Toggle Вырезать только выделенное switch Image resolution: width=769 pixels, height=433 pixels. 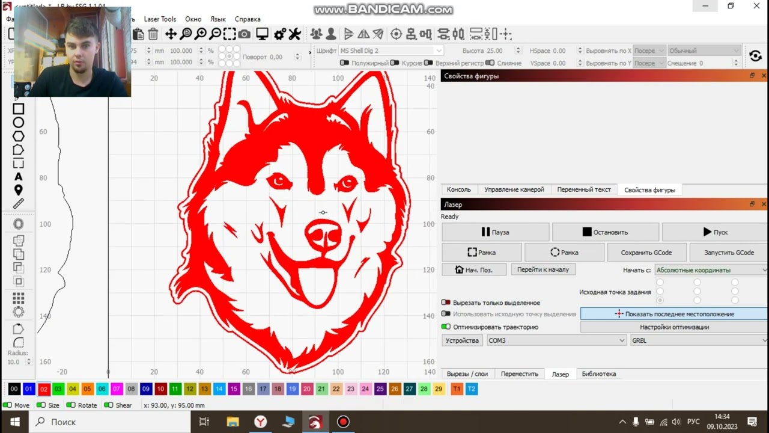coord(446,302)
